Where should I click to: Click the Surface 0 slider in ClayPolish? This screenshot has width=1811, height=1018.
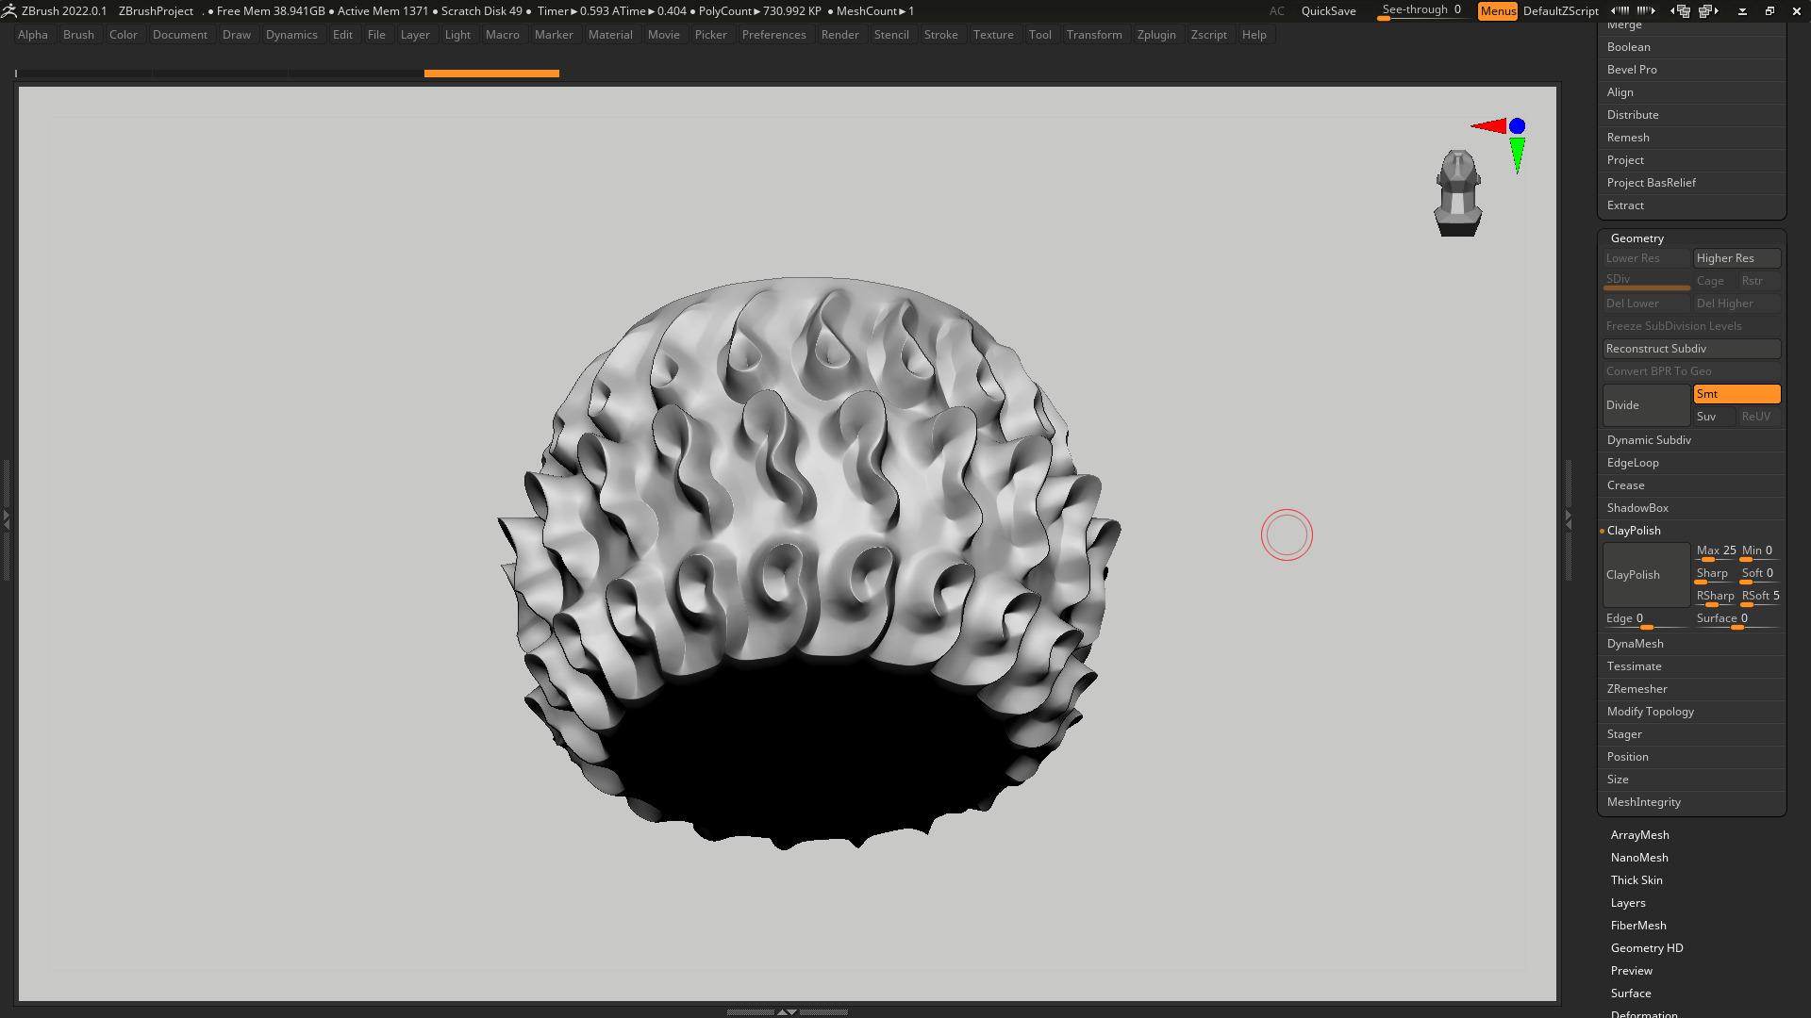[x=1736, y=619]
